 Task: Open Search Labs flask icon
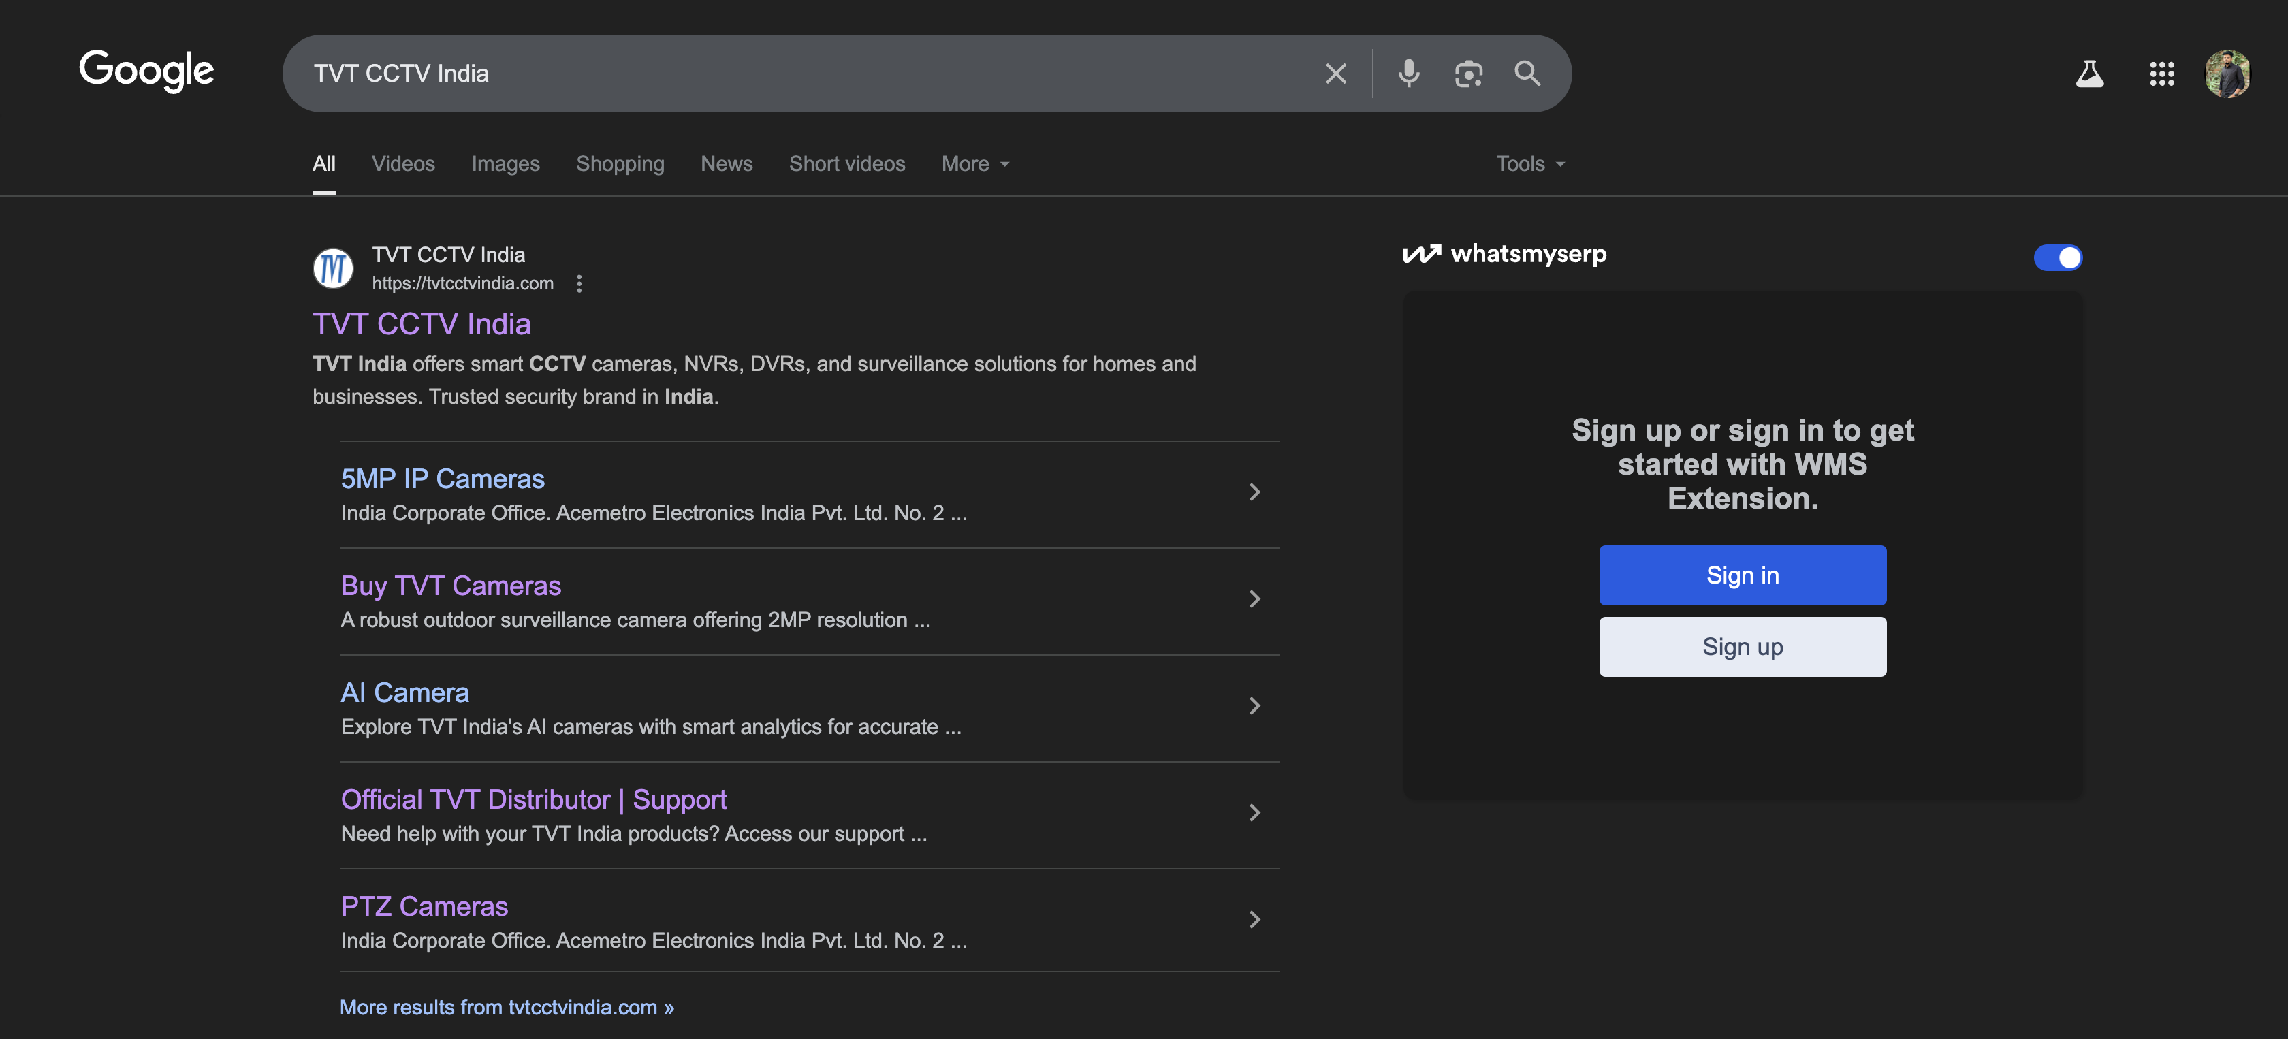tap(2089, 74)
